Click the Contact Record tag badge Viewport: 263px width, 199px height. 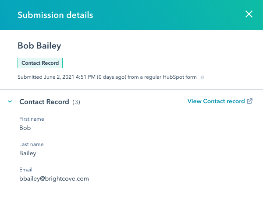[40, 63]
